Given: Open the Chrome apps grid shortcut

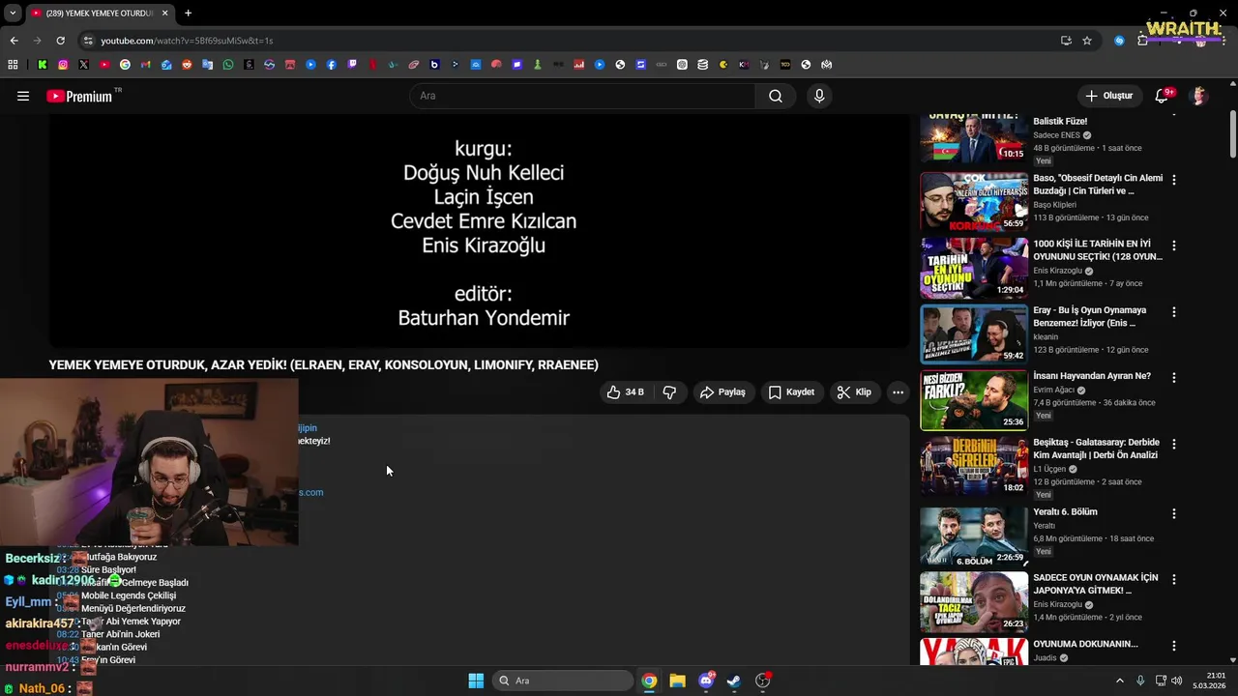Looking at the screenshot, I should coord(13,65).
